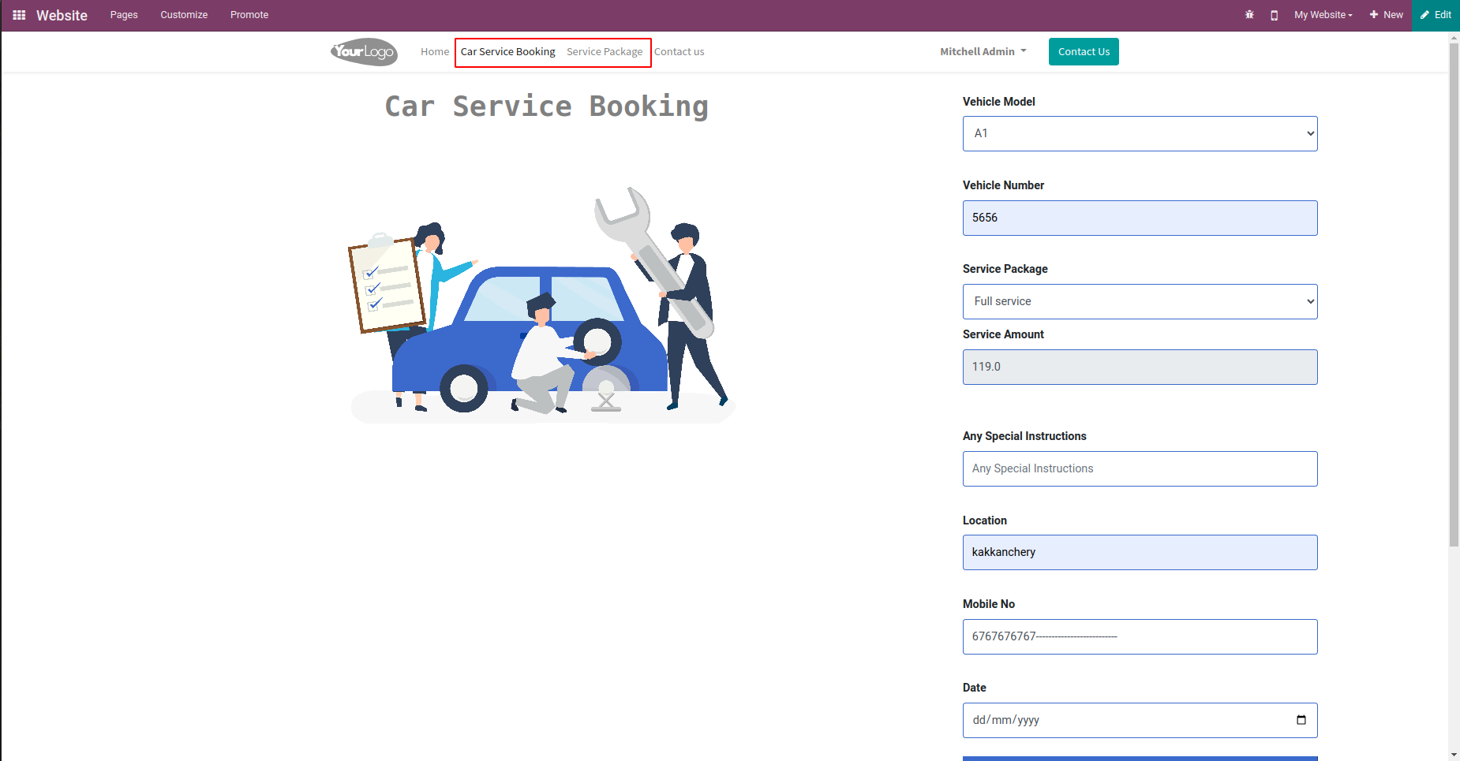
Task: Click the Mobile No input field
Action: click(1140, 637)
